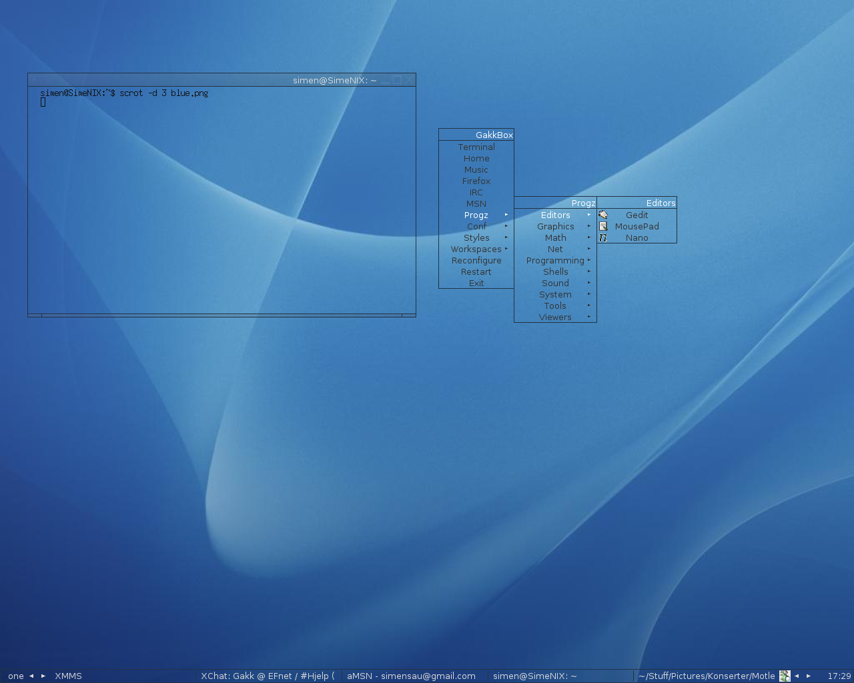The width and height of the screenshot is (854, 683).
Task: Choose Reconfigure in the GakkBox menu
Action: [x=476, y=260]
